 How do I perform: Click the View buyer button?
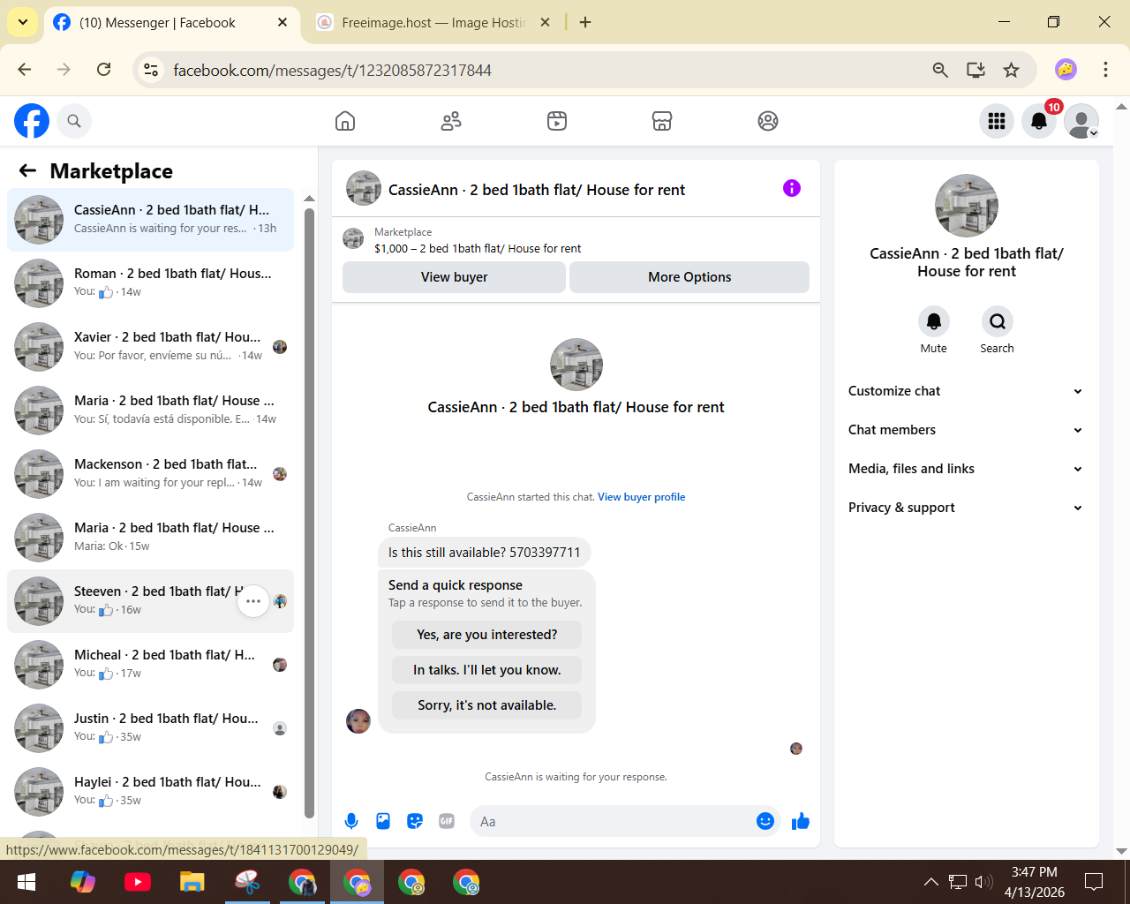tap(454, 277)
